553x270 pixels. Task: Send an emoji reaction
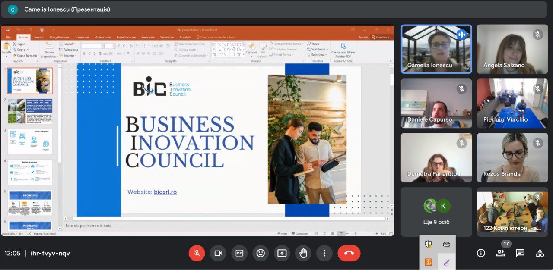[261, 253]
